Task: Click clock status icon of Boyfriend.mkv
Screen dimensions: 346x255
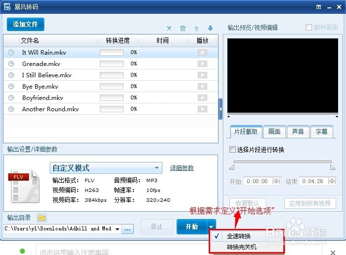Action: pos(11,97)
